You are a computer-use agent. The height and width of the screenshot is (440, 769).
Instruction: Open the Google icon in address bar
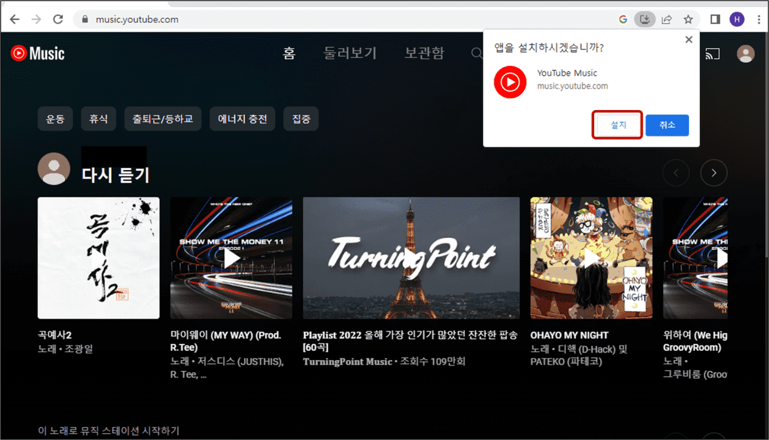pos(623,20)
